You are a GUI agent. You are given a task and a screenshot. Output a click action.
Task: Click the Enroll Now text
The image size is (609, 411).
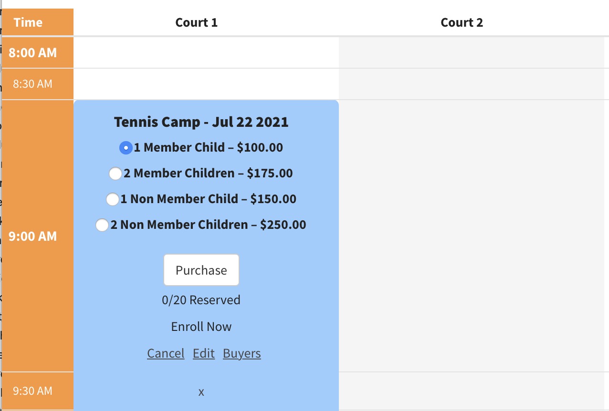point(201,327)
